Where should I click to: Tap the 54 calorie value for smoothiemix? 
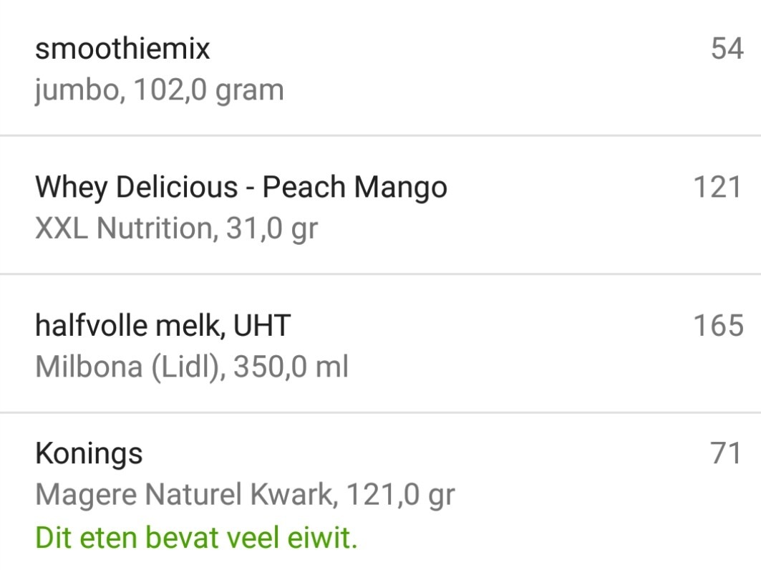pyautogui.click(x=727, y=49)
